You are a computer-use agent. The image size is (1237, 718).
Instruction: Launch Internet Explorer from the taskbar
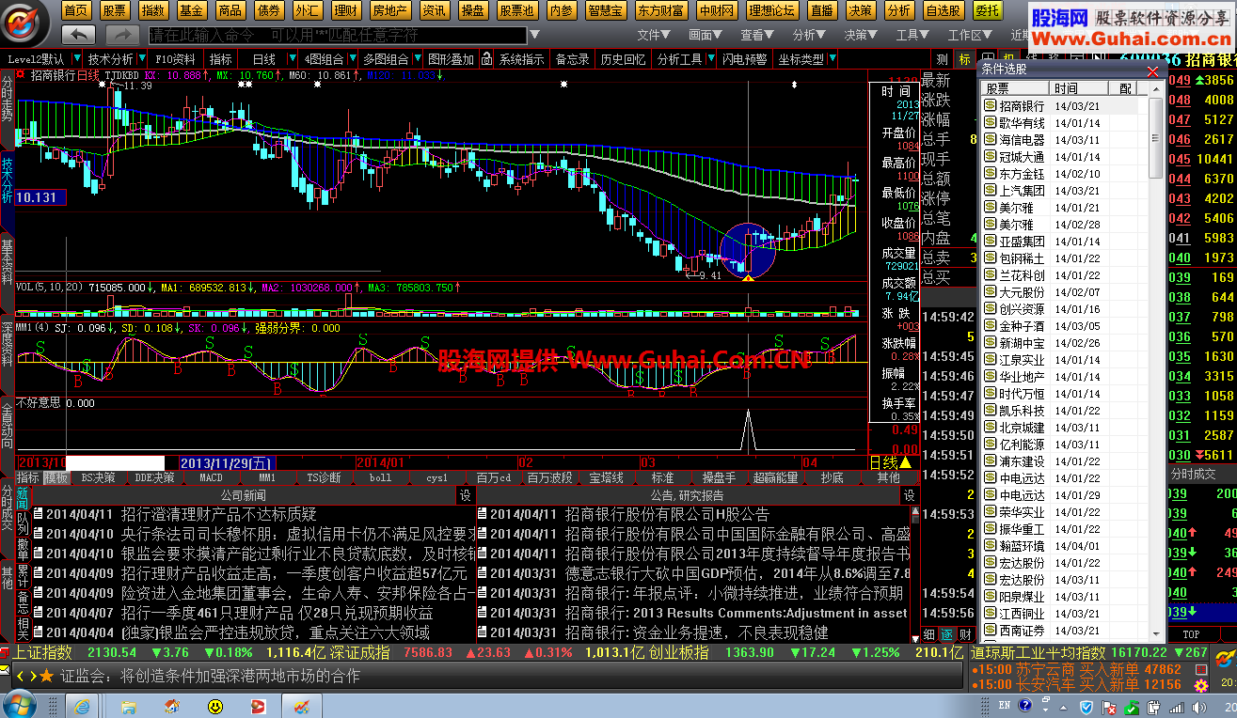(83, 705)
